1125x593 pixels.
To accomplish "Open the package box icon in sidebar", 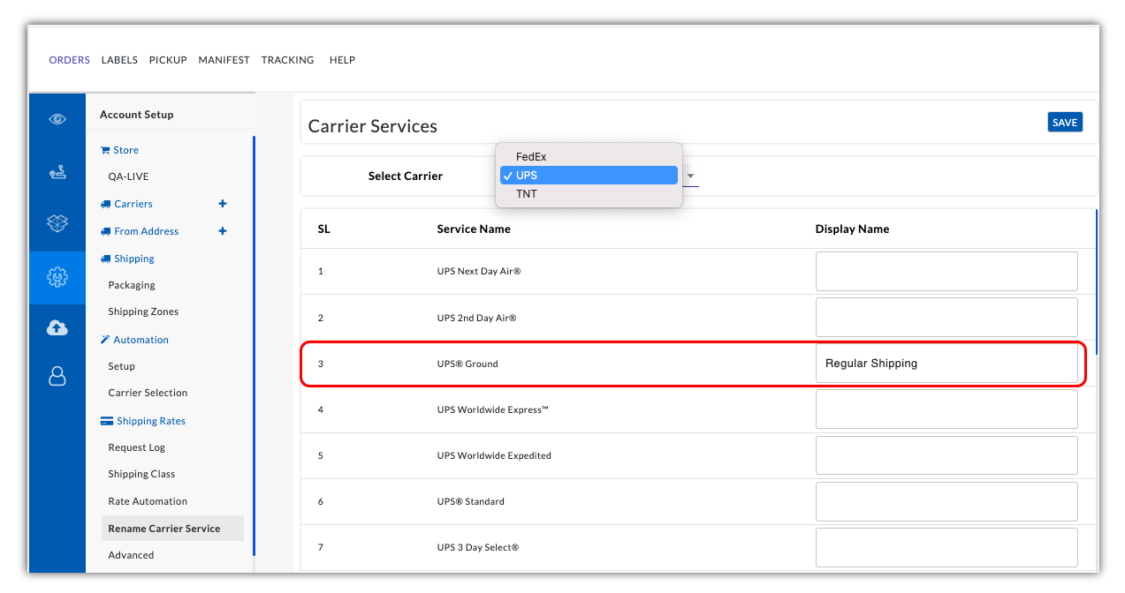I will pos(57,223).
